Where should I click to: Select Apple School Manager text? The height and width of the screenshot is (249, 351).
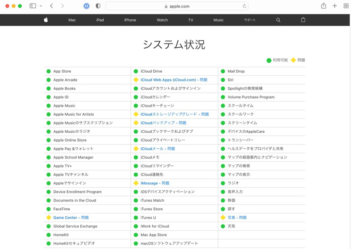pyautogui.click(x=73, y=157)
